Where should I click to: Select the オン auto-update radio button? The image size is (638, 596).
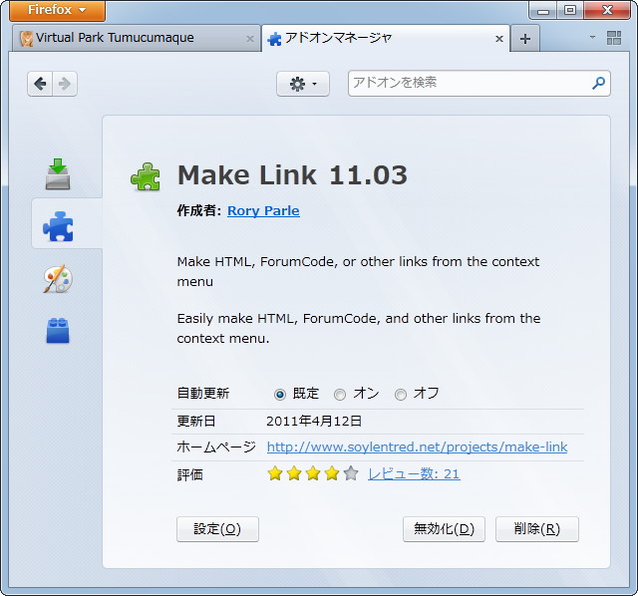click(340, 395)
